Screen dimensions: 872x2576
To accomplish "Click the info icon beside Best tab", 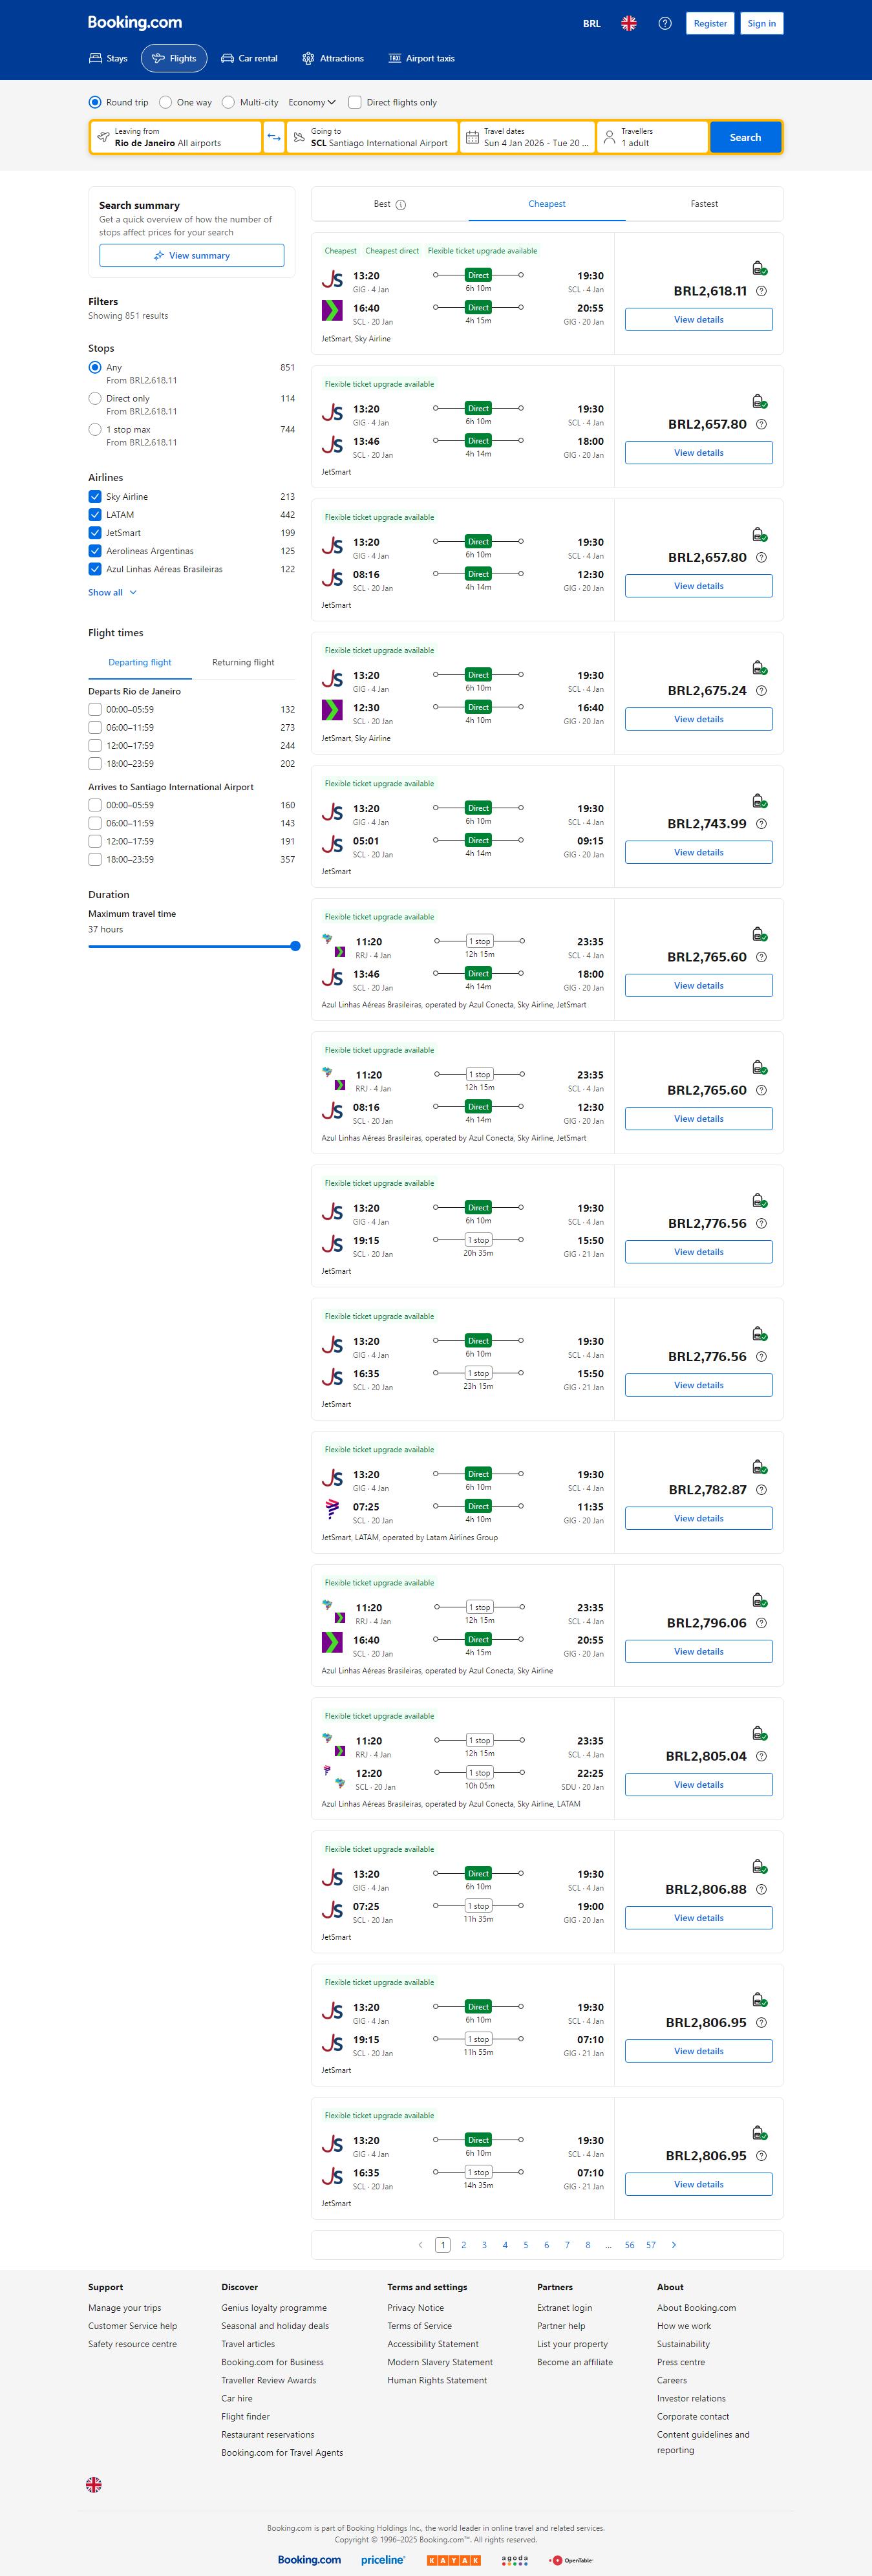I will click(x=401, y=205).
